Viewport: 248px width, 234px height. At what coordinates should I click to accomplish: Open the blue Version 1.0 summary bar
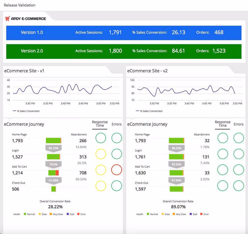[124, 33]
